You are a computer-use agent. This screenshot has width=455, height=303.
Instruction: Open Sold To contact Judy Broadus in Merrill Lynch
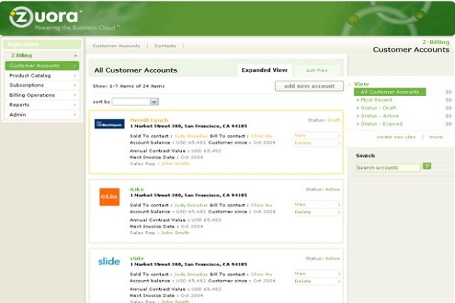(191, 136)
